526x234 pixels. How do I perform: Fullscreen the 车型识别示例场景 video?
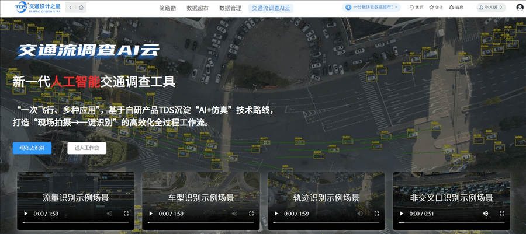click(251, 214)
